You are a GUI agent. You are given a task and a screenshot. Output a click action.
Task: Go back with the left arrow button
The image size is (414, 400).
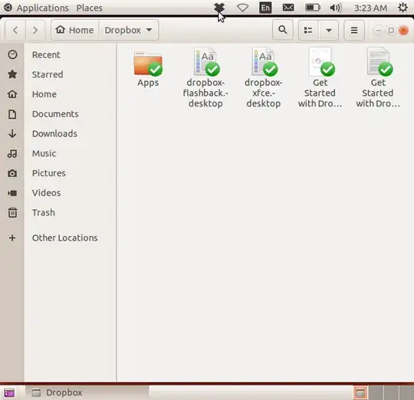(15, 30)
